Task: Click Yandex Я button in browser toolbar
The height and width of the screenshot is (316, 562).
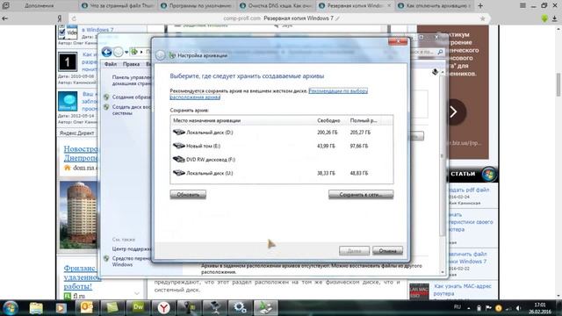Action: pyautogui.click(x=60, y=18)
